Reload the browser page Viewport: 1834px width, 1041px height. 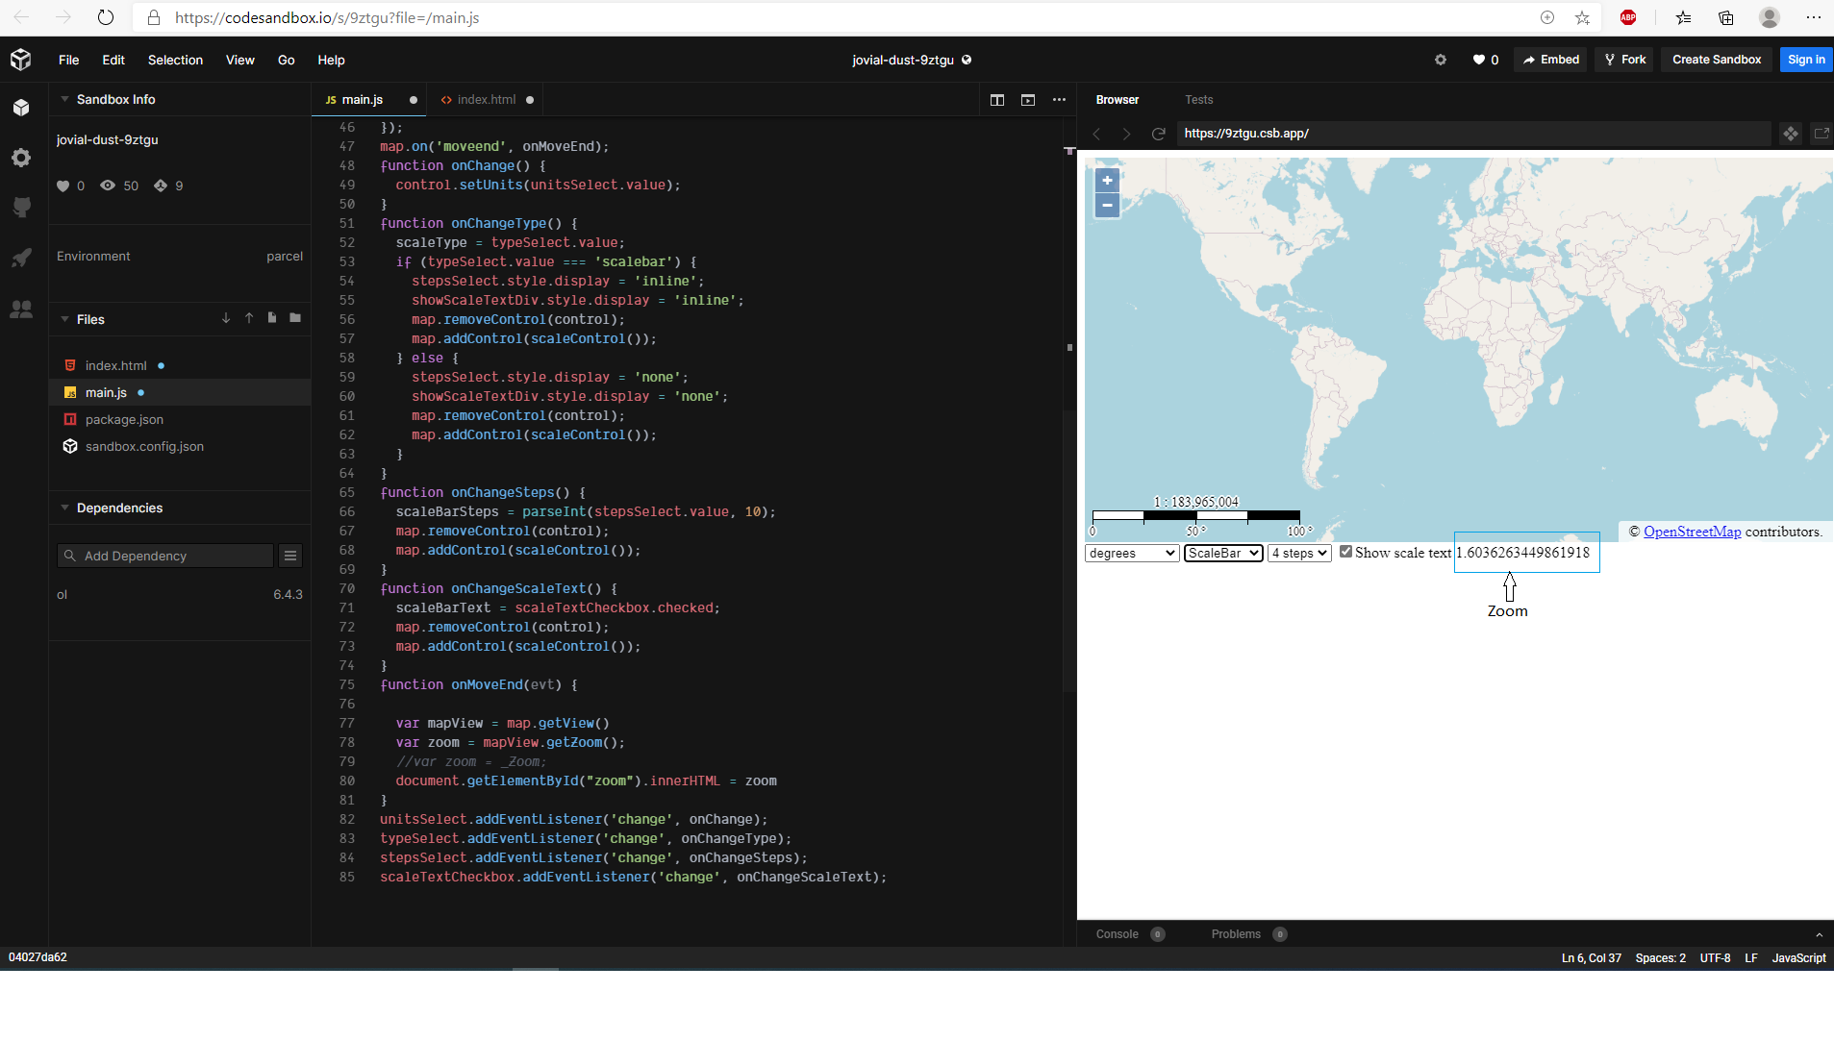[106, 17]
